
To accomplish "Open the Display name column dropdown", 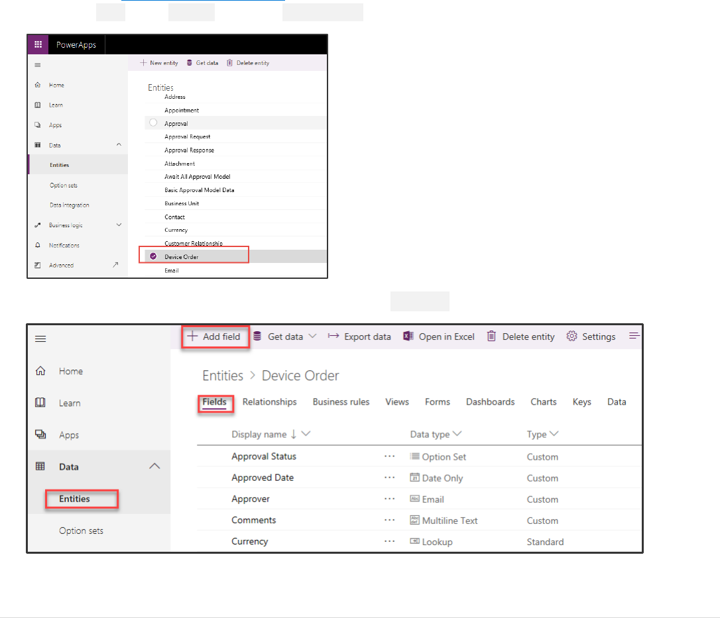I will pyautogui.click(x=306, y=434).
